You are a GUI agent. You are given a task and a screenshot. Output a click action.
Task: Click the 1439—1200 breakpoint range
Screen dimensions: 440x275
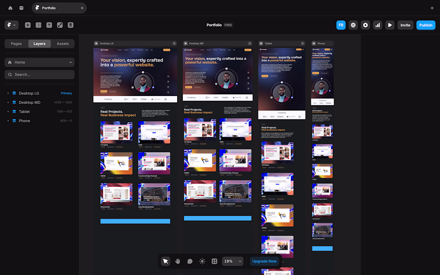click(x=63, y=102)
